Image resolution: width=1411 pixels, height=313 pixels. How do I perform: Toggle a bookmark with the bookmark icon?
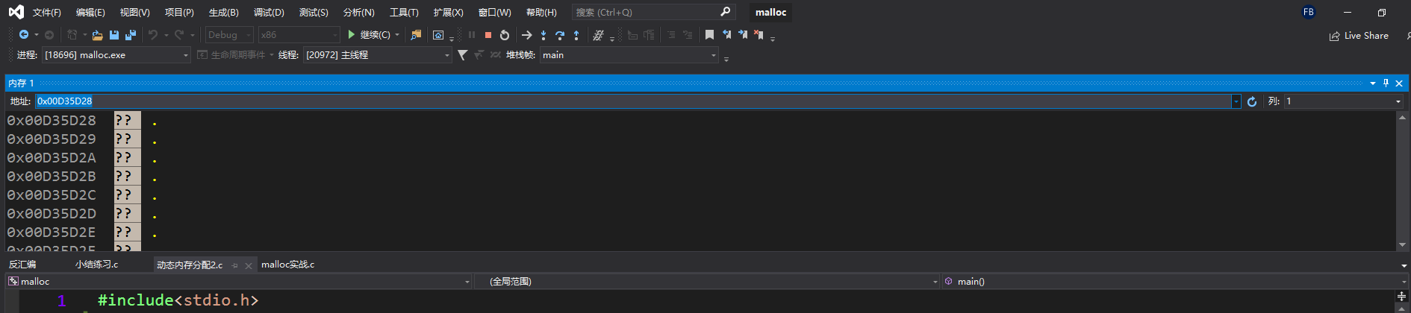pos(709,35)
